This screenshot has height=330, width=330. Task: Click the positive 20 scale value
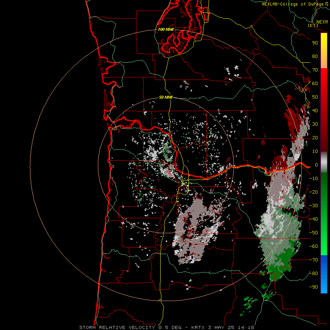pos(315,138)
